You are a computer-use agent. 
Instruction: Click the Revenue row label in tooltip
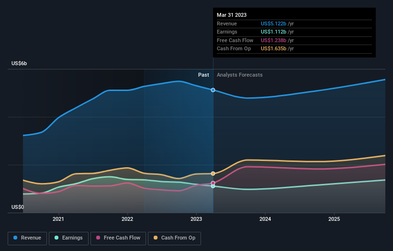(x=227, y=23)
